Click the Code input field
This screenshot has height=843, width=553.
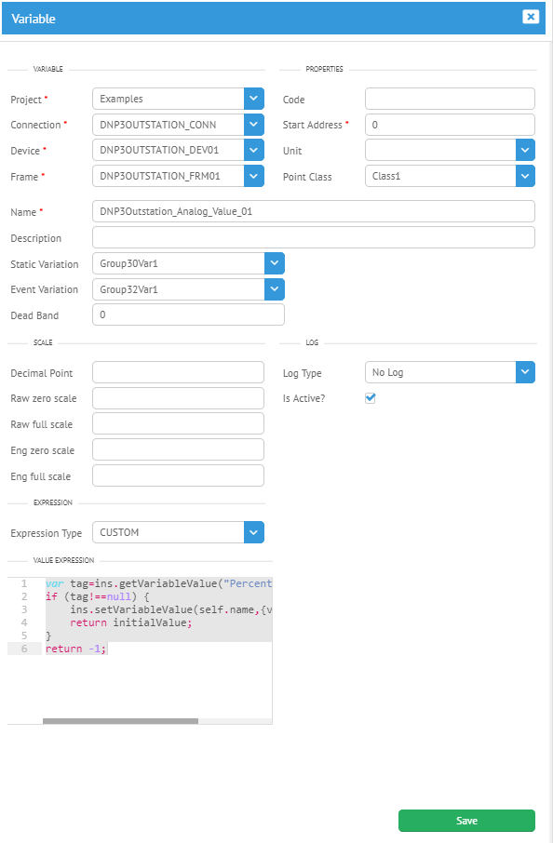(450, 99)
